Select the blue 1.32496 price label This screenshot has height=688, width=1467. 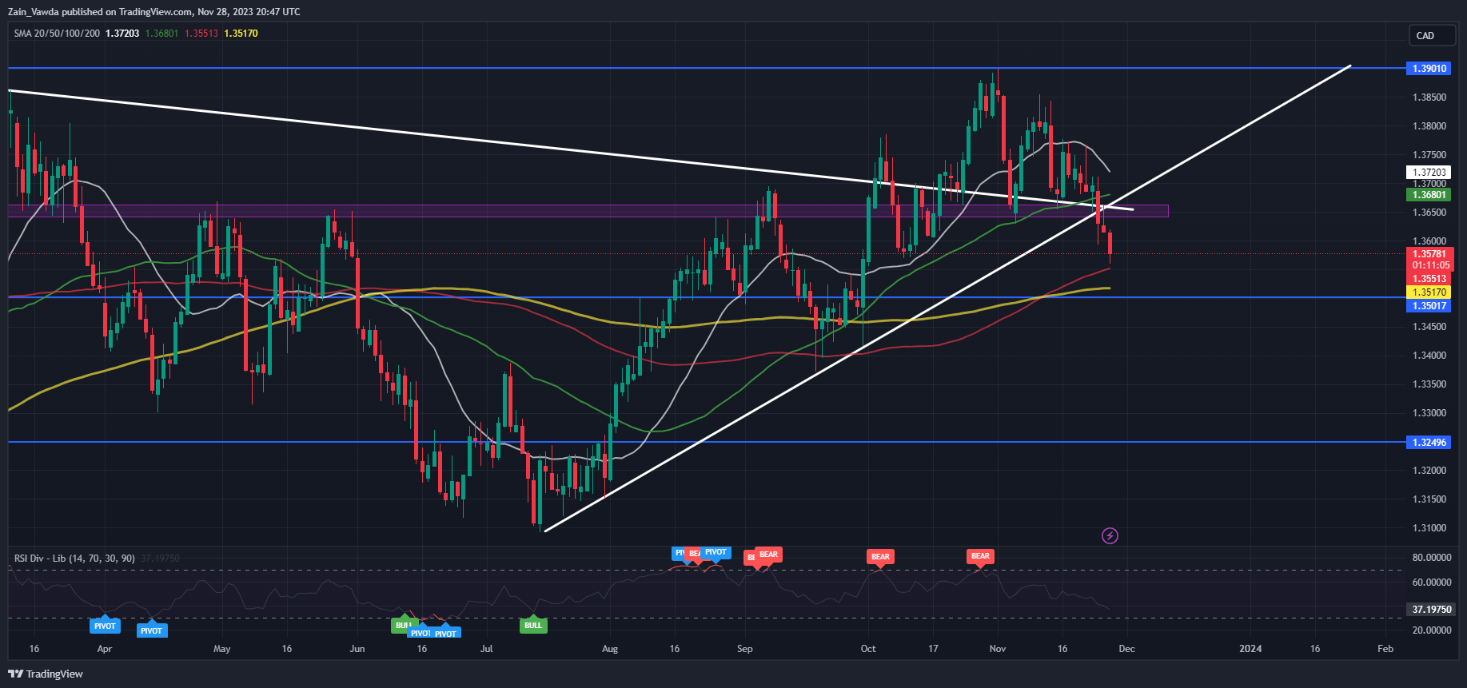[1429, 443]
